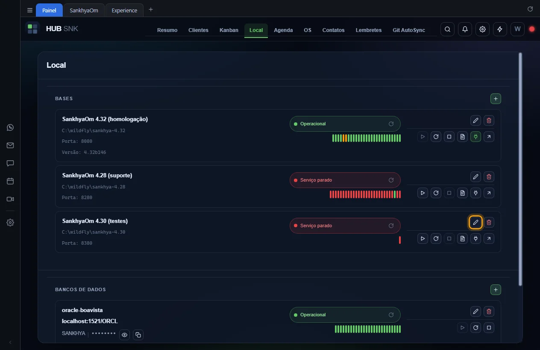Restart the SankhyaOm 4.28 (suporte) base

click(436, 193)
